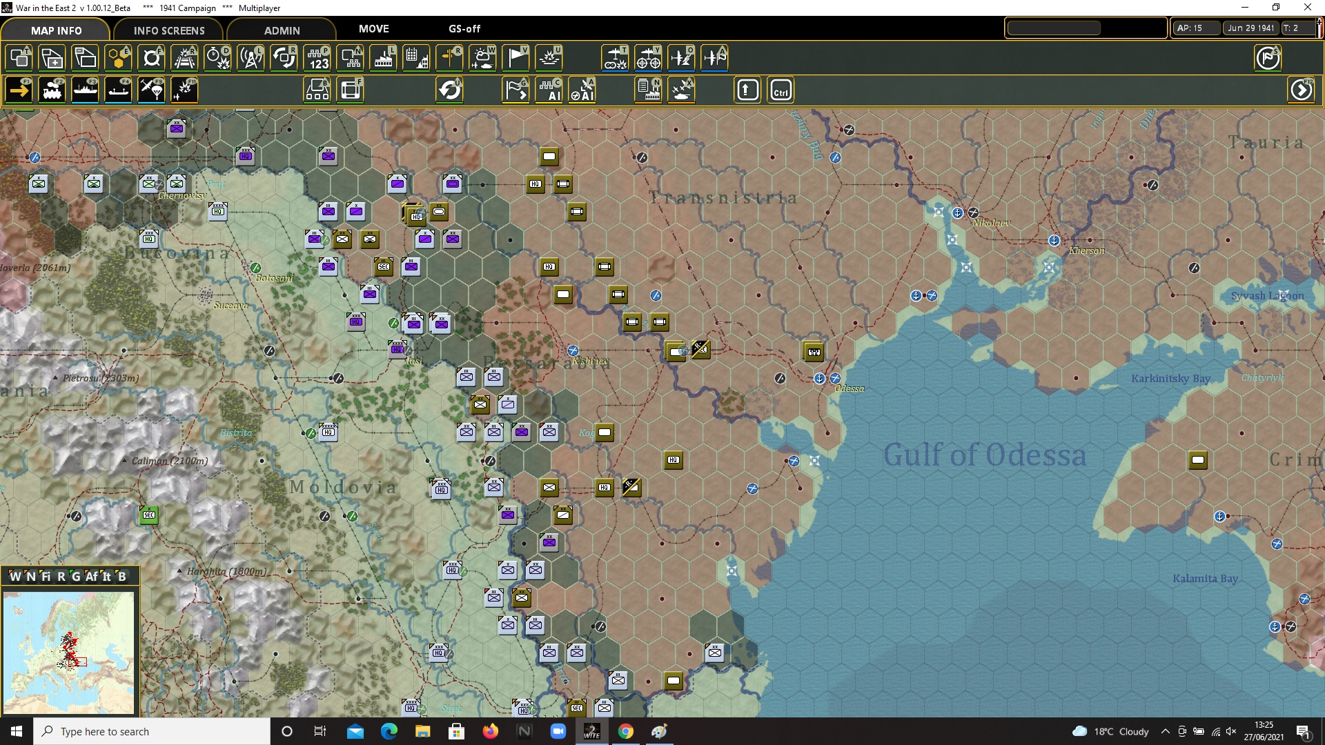This screenshot has height=745, width=1325.
Task: Toggle the hex grid honeycomb icon
Action: (119, 58)
